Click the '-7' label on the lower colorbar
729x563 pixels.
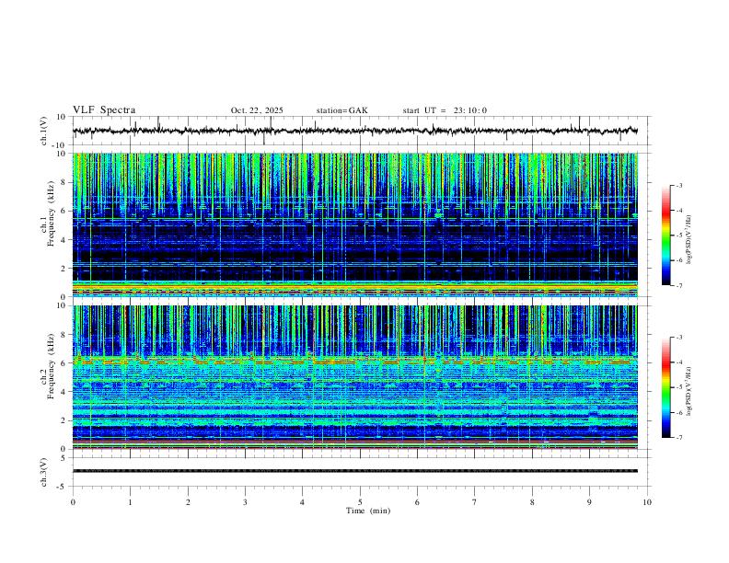pos(678,438)
